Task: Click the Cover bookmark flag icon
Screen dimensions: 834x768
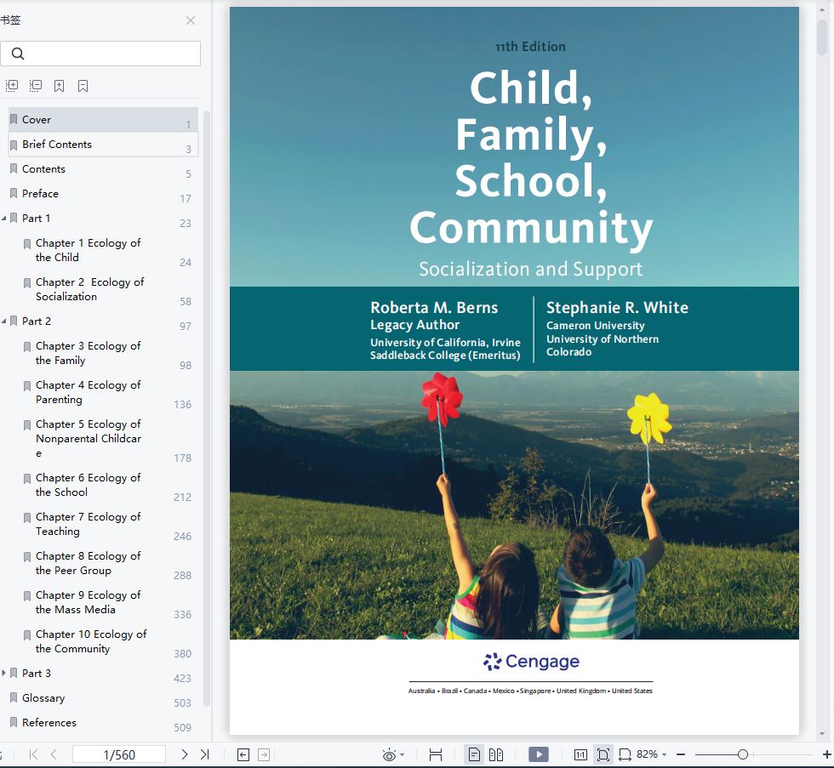Action: 14,120
